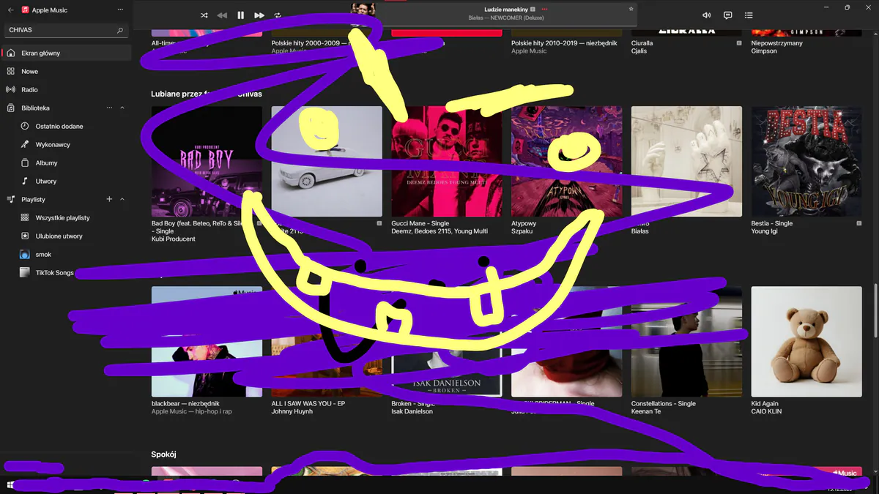
Task: Click the Isak Danielson artist link
Action: pyautogui.click(x=412, y=411)
